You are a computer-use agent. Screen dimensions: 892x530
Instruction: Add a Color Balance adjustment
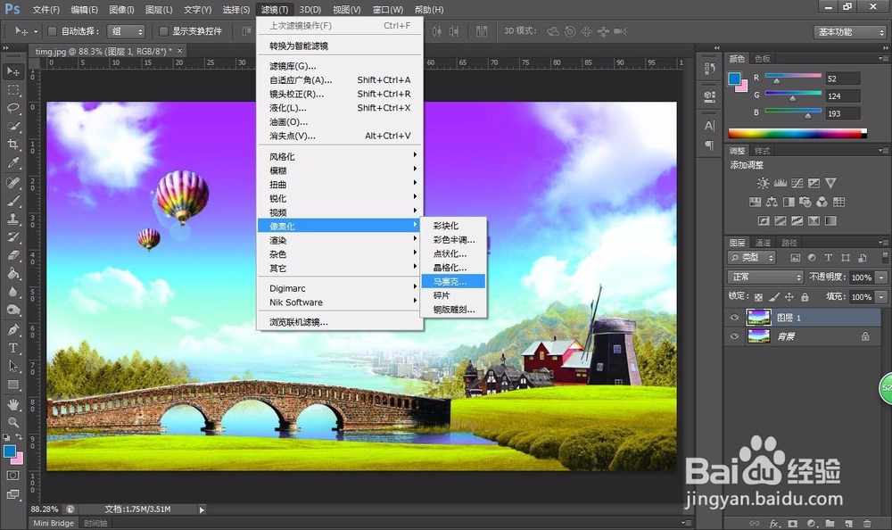(772, 202)
